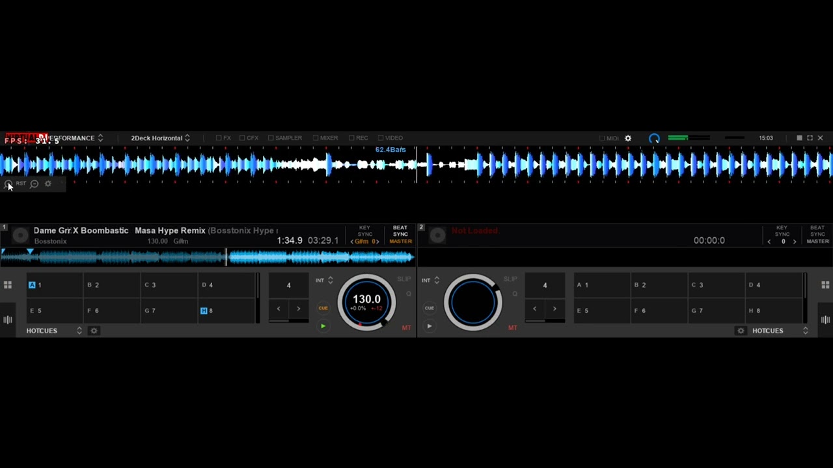
Task: Toggle KEY SYNC on deck 1
Action: click(x=365, y=231)
